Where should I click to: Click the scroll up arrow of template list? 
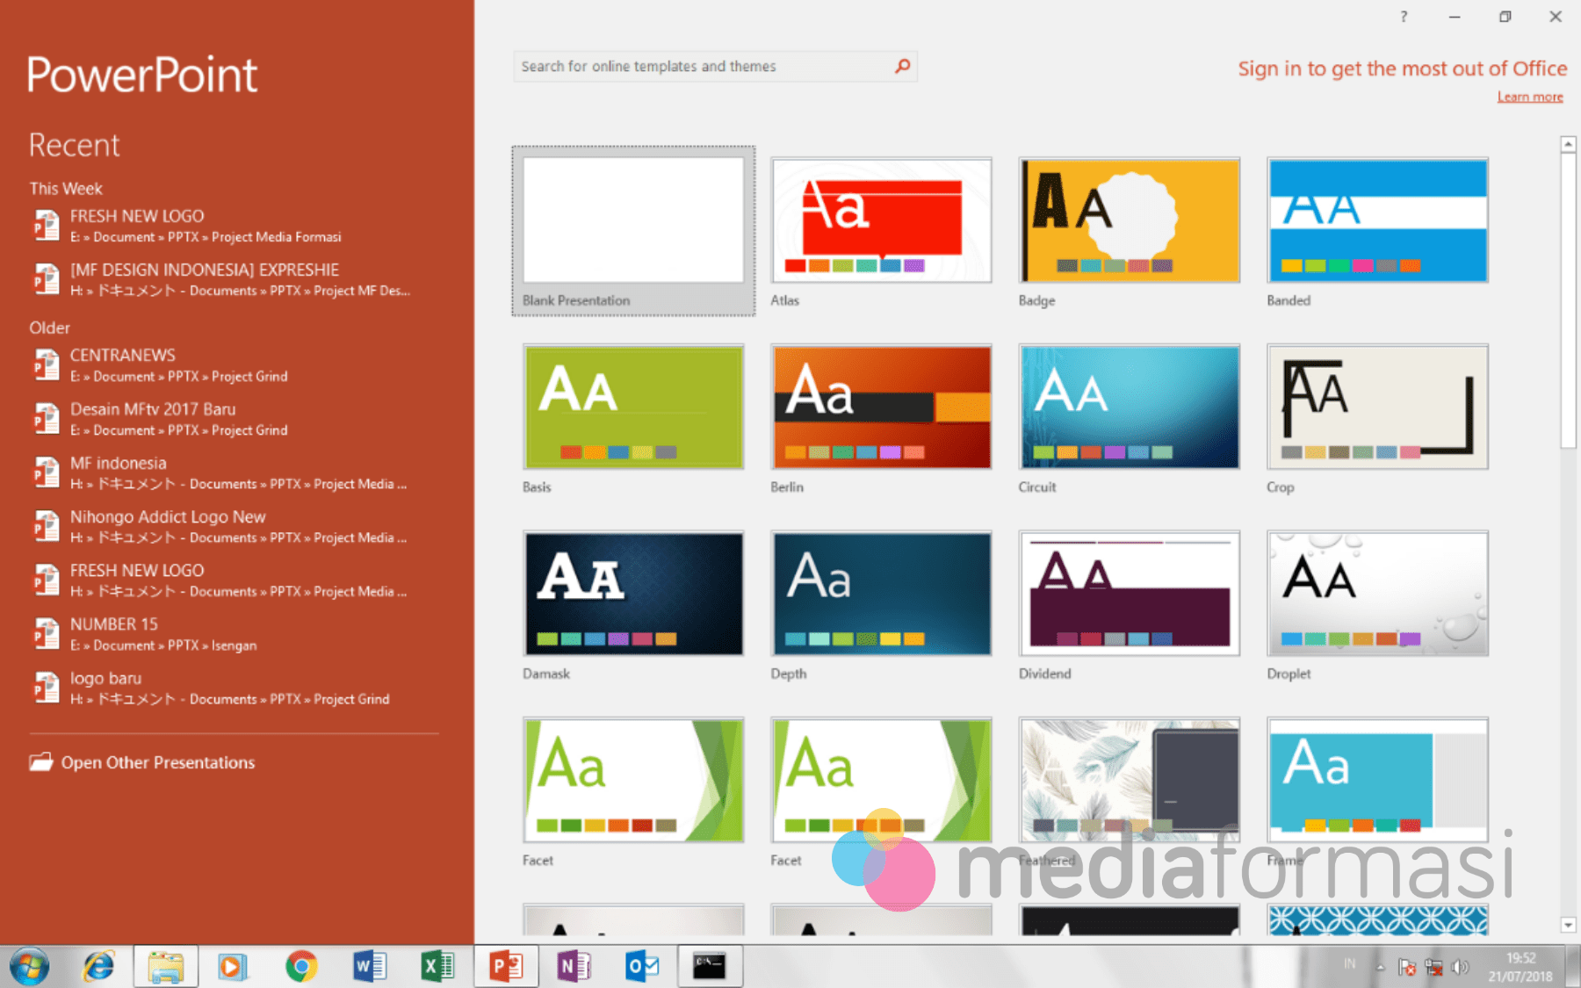pyautogui.click(x=1568, y=144)
